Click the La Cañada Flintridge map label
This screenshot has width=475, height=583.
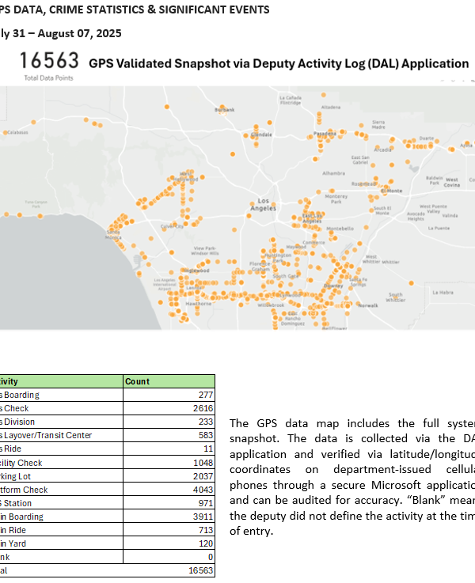tap(290, 100)
